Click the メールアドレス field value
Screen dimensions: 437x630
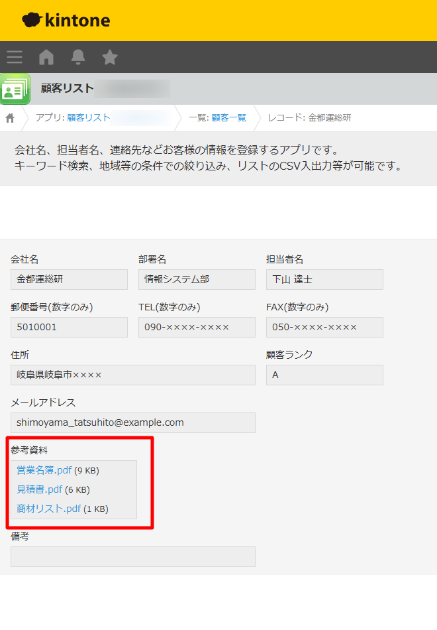pos(132,422)
